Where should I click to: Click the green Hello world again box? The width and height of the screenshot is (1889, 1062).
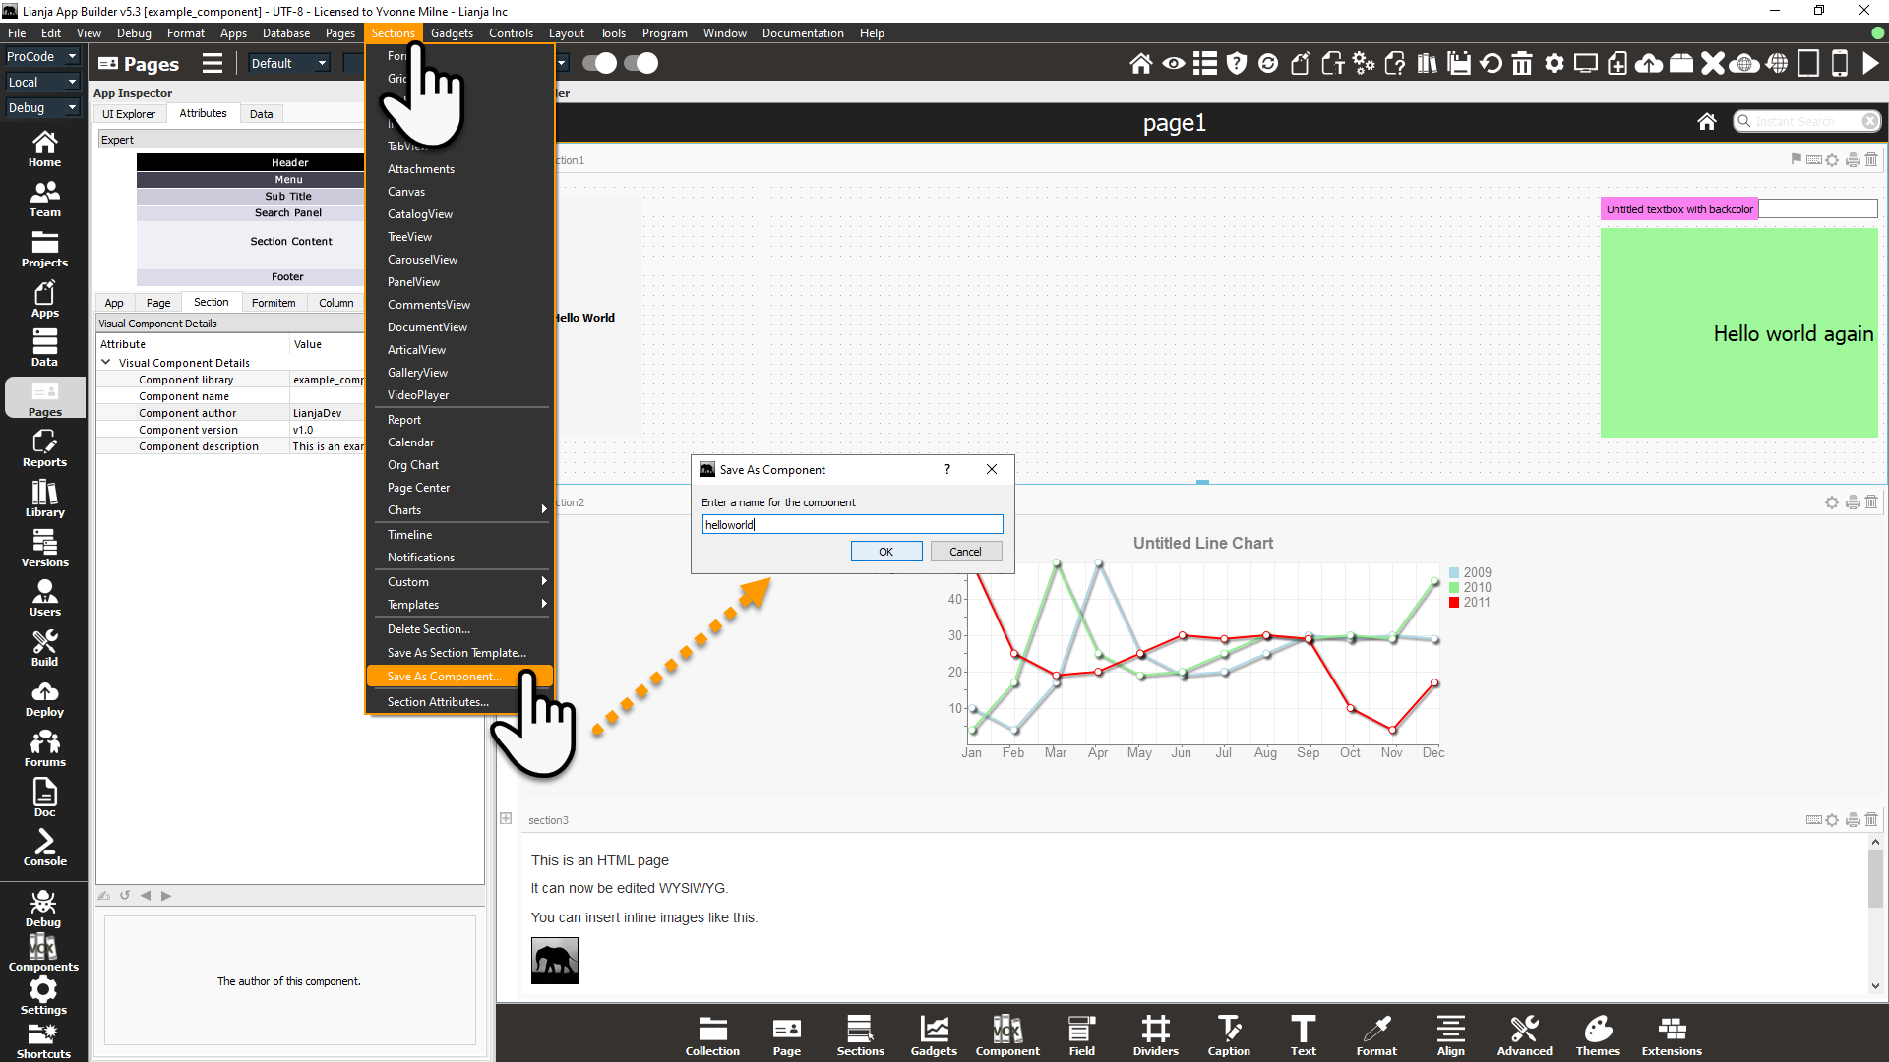click(x=1738, y=333)
